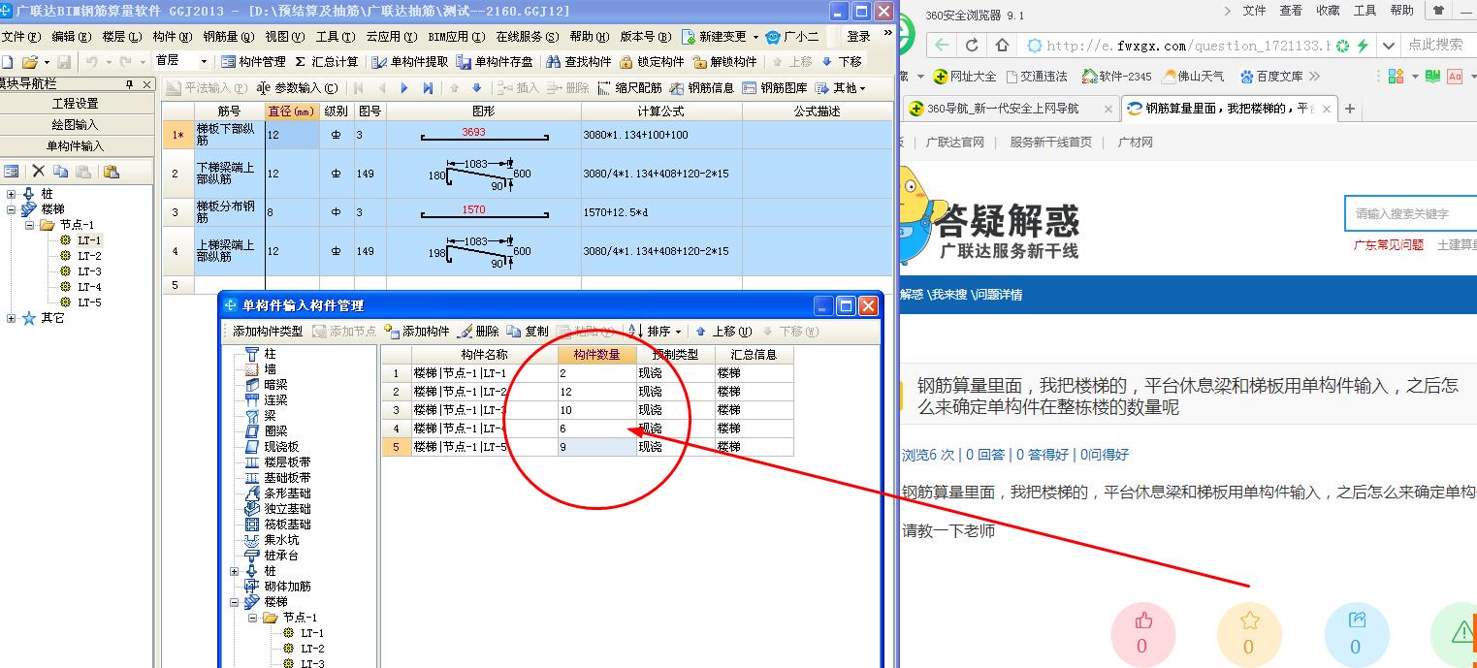Open 云应用 menu
1477x668 pixels.
tap(392, 37)
